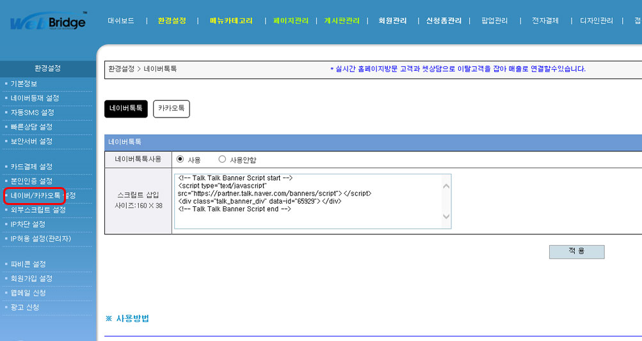
Task: Open the 회원관리 menu
Action: tap(392, 20)
